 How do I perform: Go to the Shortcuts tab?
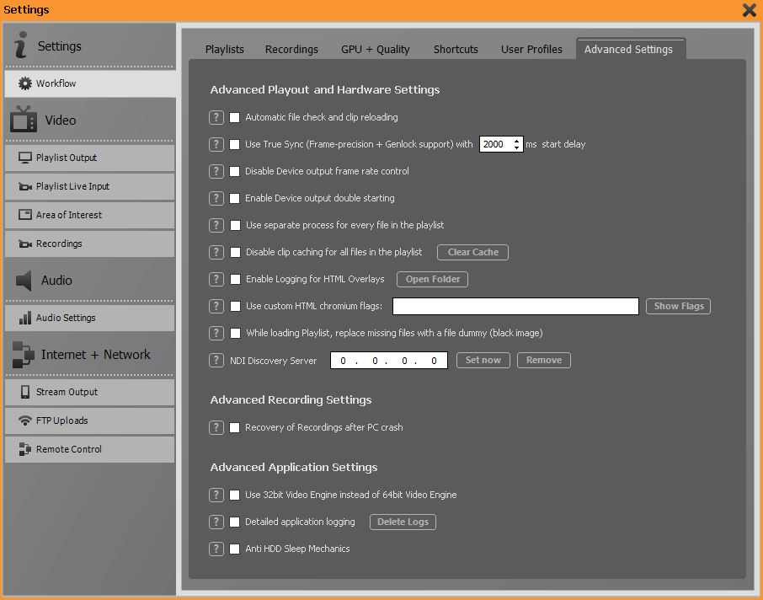tap(456, 49)
